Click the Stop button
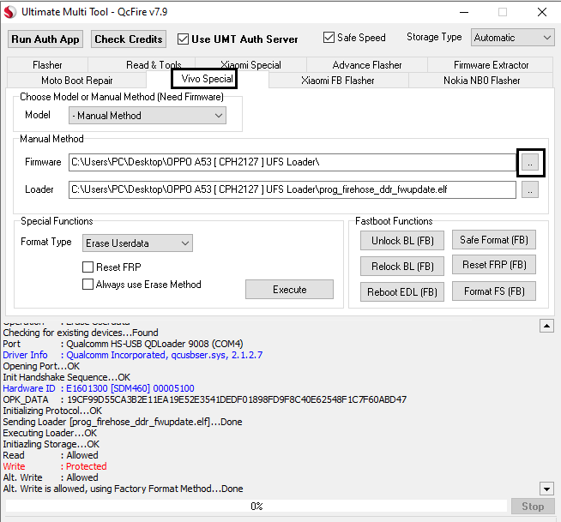 click(x=533, y=507)
